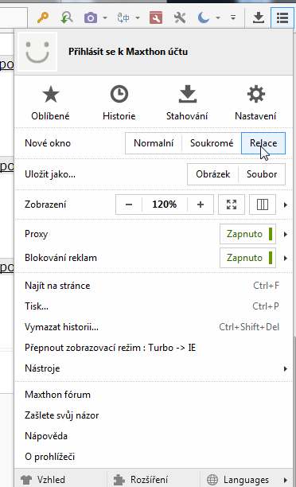Open the camera screenshot tool

[x=91, y=18]
